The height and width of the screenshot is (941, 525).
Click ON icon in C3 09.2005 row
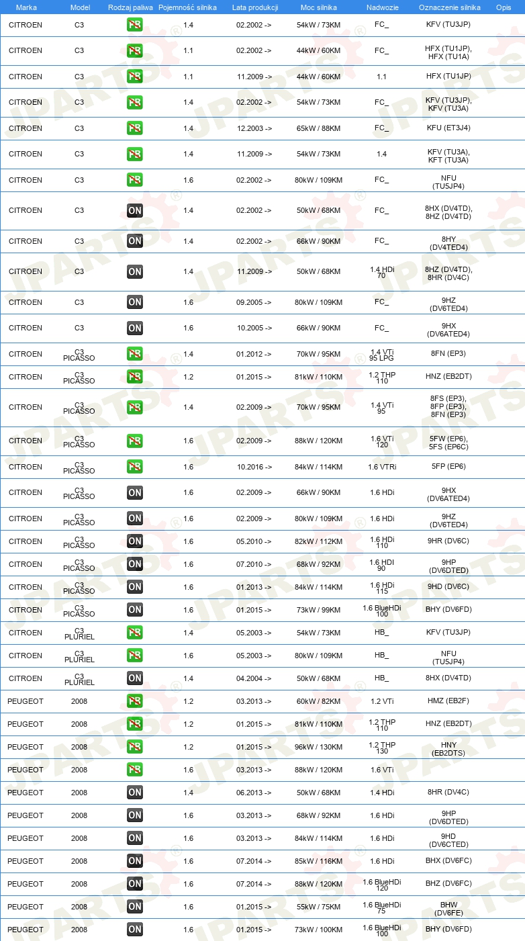pos(135,302)
